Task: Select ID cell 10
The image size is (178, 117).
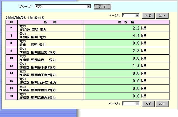Action: click(12, 58)
